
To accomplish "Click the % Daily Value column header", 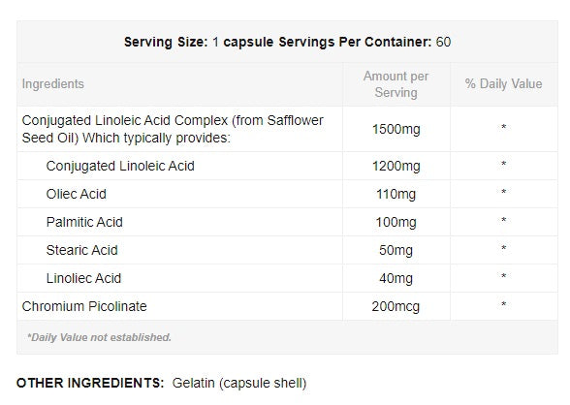I will (503, 84).
